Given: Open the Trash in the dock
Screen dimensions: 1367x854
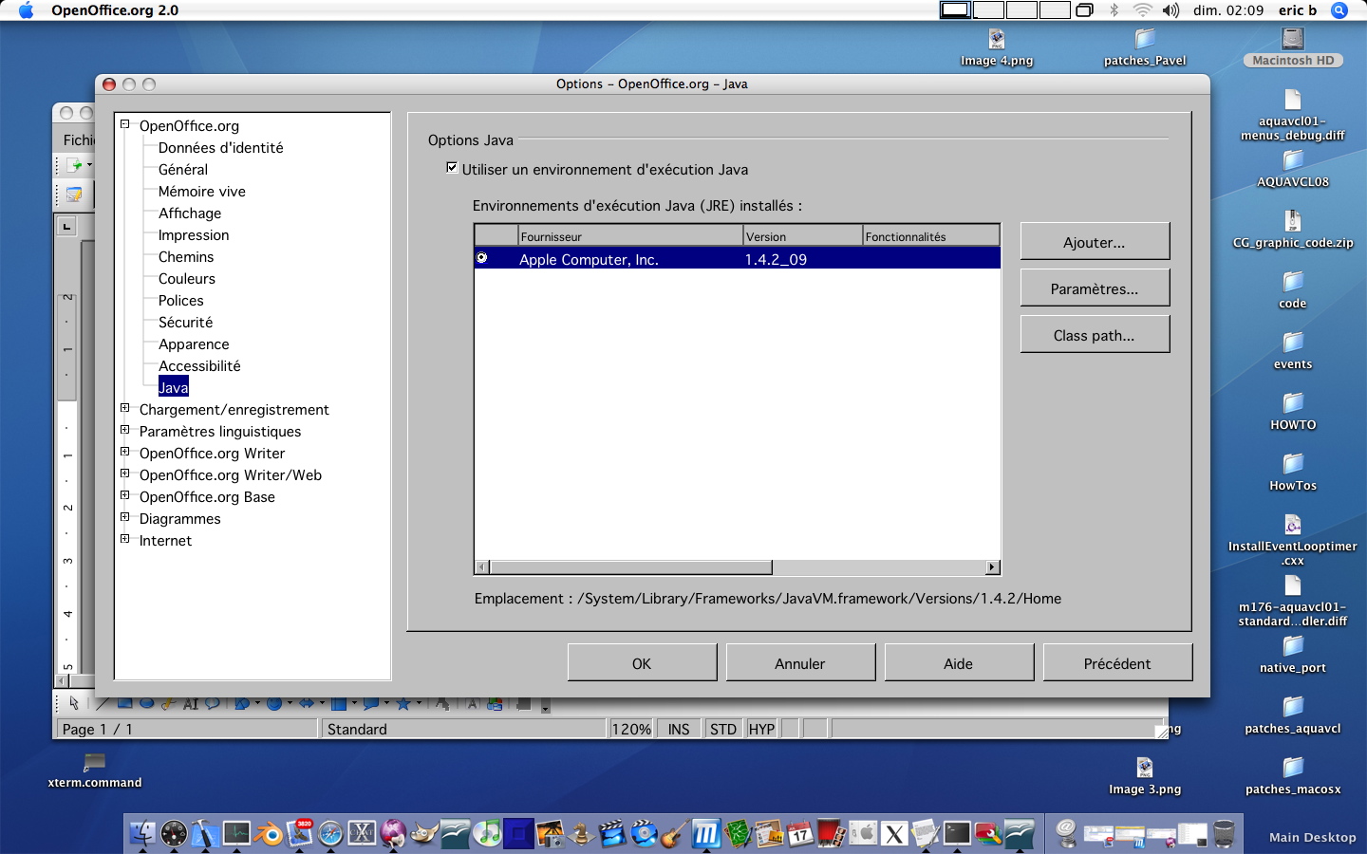Looking at the screenshot, I should [1224, 833].
